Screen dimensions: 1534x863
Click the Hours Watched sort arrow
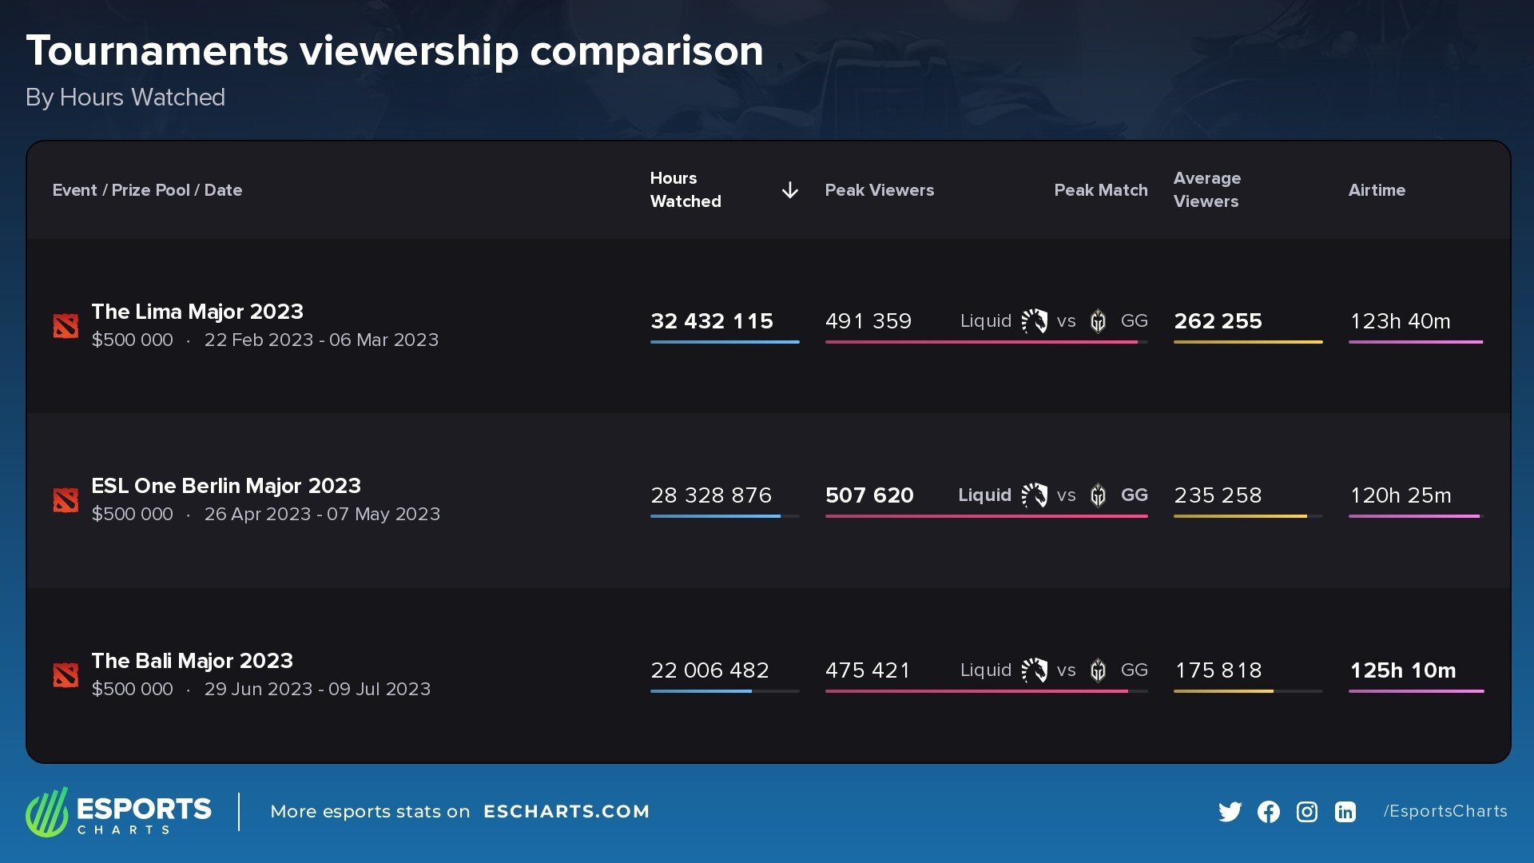tap(789, 190)
